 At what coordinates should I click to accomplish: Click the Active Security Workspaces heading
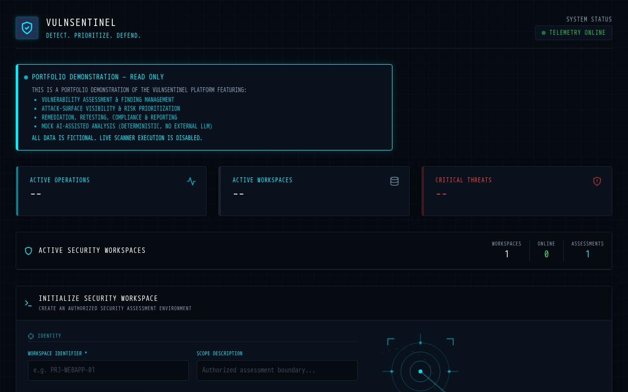(92, 250)
